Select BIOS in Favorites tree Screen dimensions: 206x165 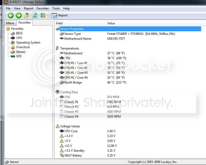(x=19, y=33)
